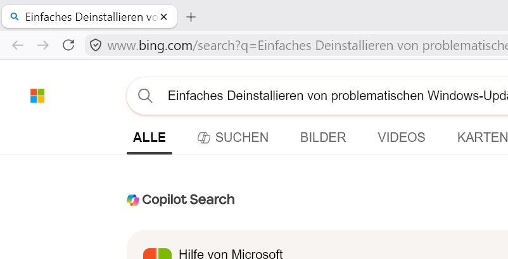
Task: Click the browser forward arrow
Action: pos(43,46)
